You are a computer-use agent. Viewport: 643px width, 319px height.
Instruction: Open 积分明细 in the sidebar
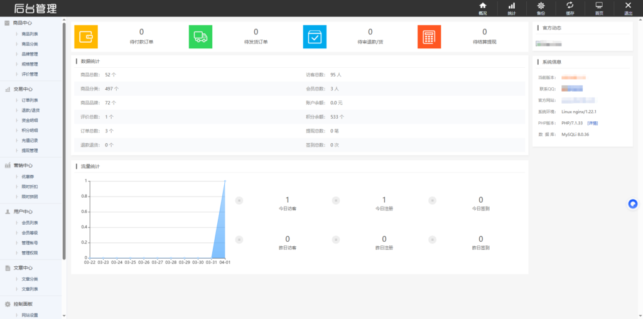point(30,131)
